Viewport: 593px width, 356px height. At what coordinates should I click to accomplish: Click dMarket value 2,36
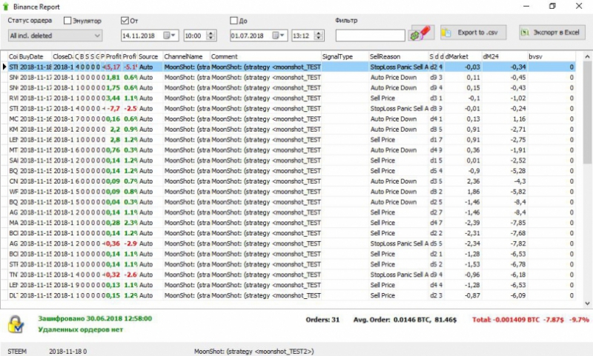click(x=473, y=181)
